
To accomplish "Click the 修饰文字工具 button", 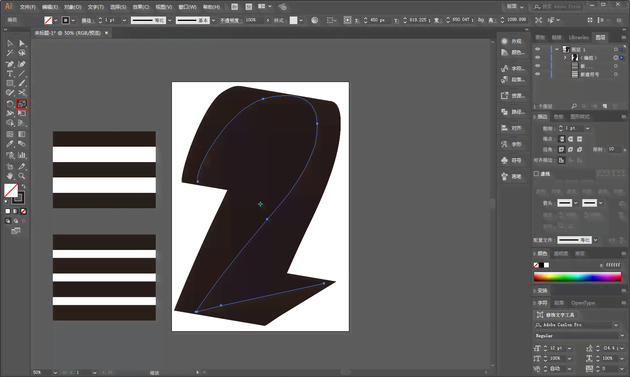I will coord(556,315).
